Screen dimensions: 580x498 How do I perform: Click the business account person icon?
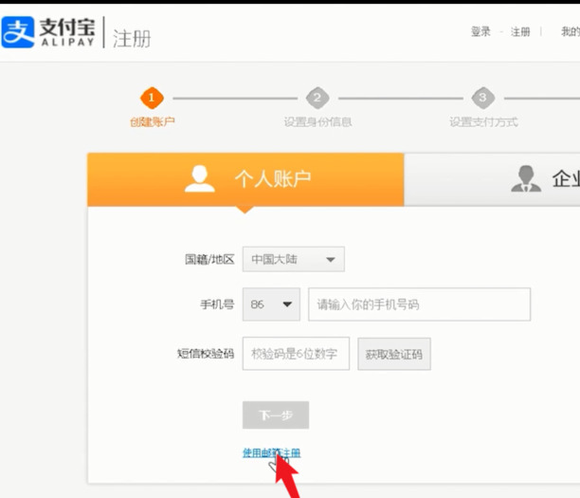(526, 178)
